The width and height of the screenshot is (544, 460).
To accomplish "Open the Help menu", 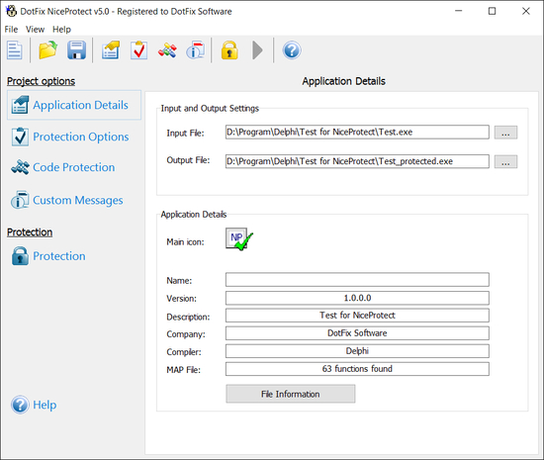I will (61, 30).
